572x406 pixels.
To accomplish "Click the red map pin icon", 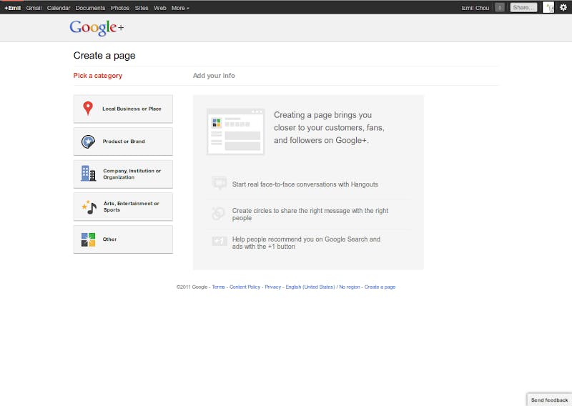I will point(88,109).
